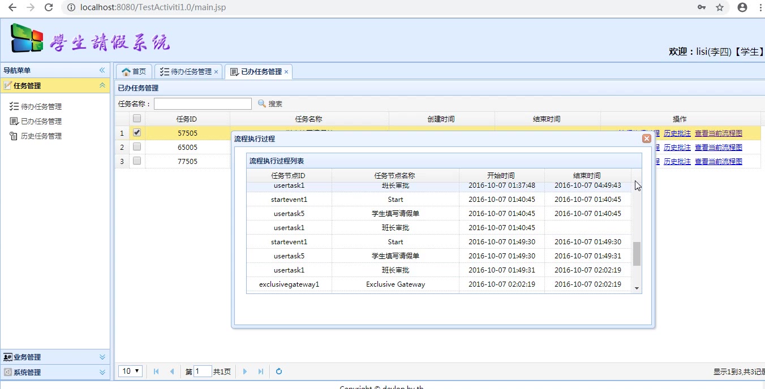The height and width of the screenshot is (389, 765).
Task: Click the 搜索 button
Action: coord(270,103)
